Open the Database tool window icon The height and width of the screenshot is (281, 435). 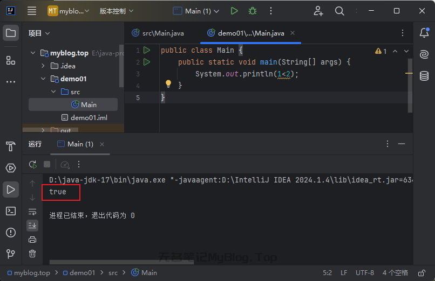(424, 76)
